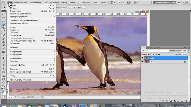The height and width of the screenshot is (107, 191).
Task: Select the Move tool
Action: click(4, 15)
